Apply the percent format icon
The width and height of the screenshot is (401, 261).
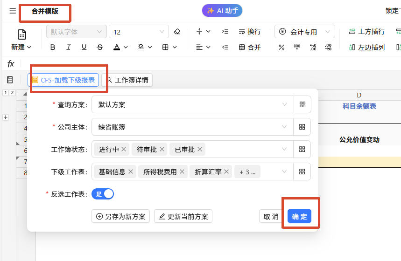pyautogui.click(x=281, y=47)
